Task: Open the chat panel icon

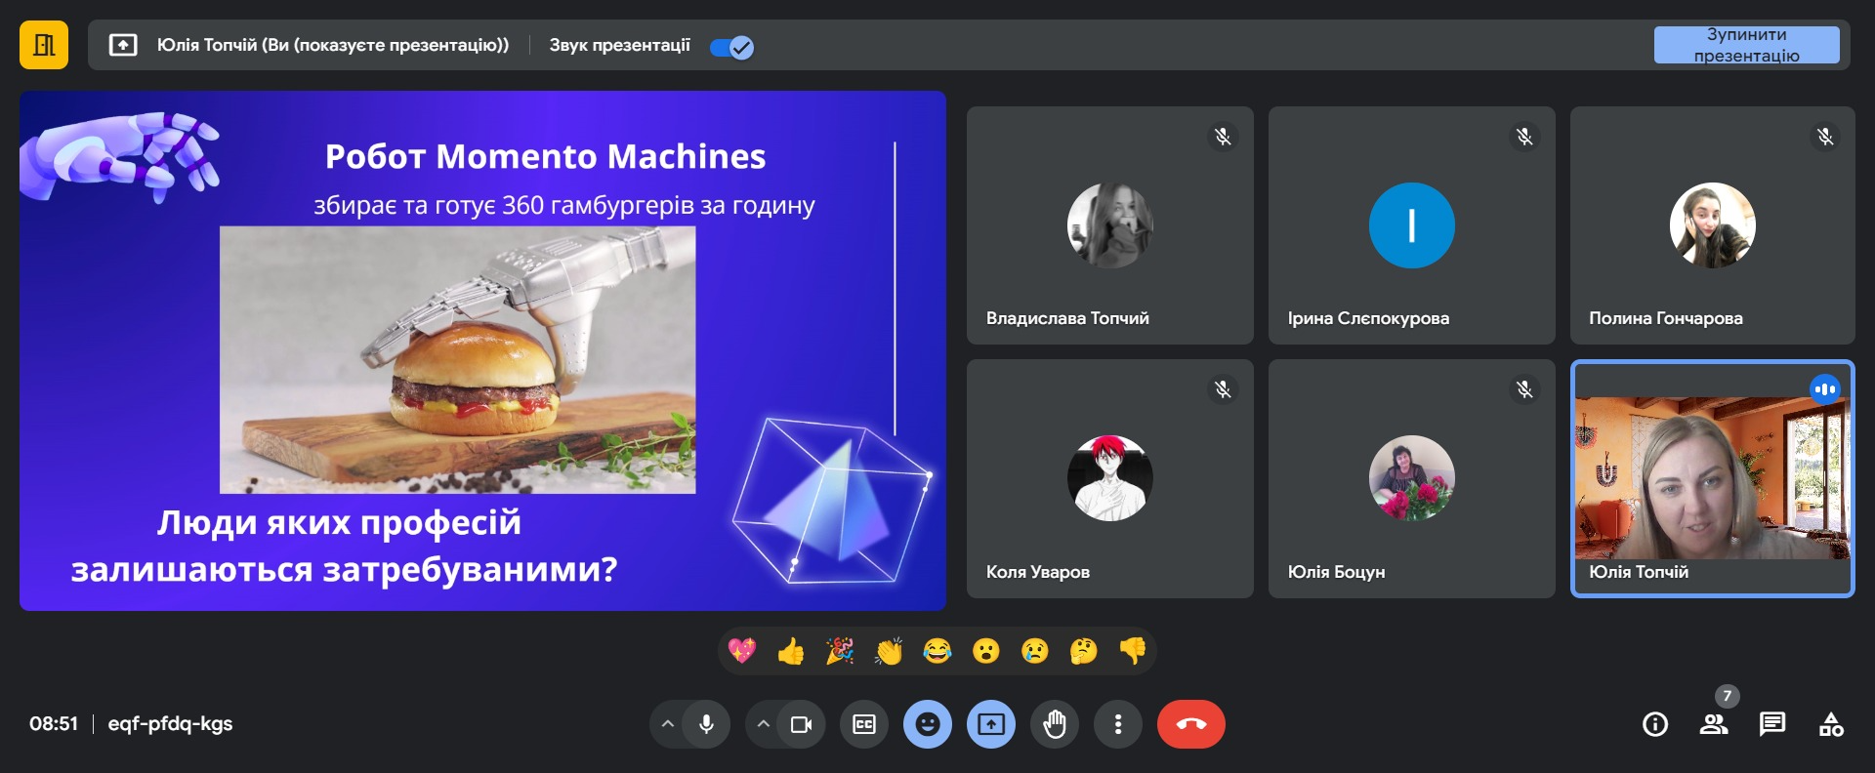Action: point(1771,724)
